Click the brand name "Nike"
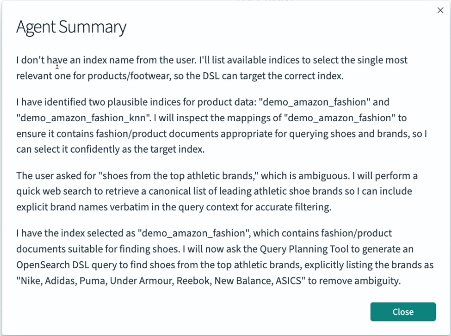The image size is (451, 336). [31, 280]
